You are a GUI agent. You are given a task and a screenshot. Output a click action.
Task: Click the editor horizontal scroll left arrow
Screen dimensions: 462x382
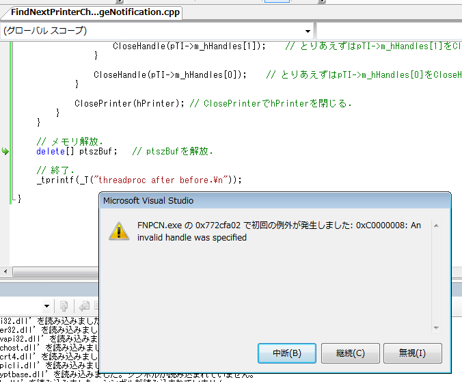point(5,271)
